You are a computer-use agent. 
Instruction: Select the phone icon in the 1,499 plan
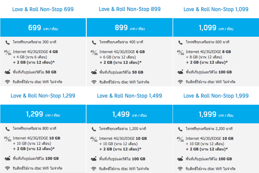click(94, 128)
